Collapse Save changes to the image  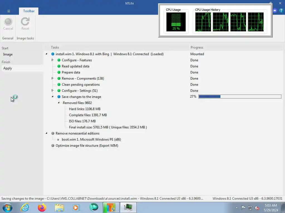coord(53,97)
